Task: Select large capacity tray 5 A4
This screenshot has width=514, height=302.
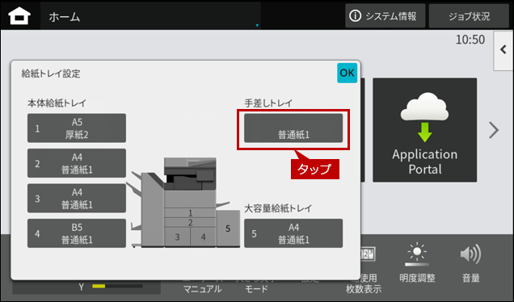Action: click(293, 233)
